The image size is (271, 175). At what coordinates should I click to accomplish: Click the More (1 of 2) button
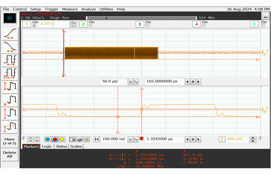[x=10, y=141]
